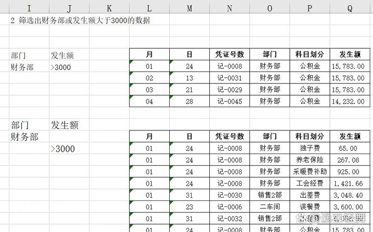Click day cell 13 in upper table
Viewport: 373px width, 232px height.
point(190,78)
